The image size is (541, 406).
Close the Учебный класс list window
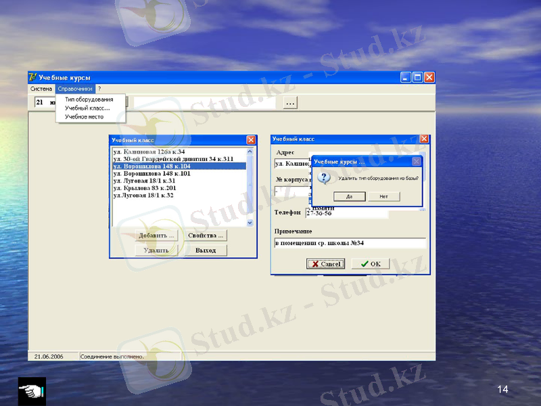[x=251, y=140]
